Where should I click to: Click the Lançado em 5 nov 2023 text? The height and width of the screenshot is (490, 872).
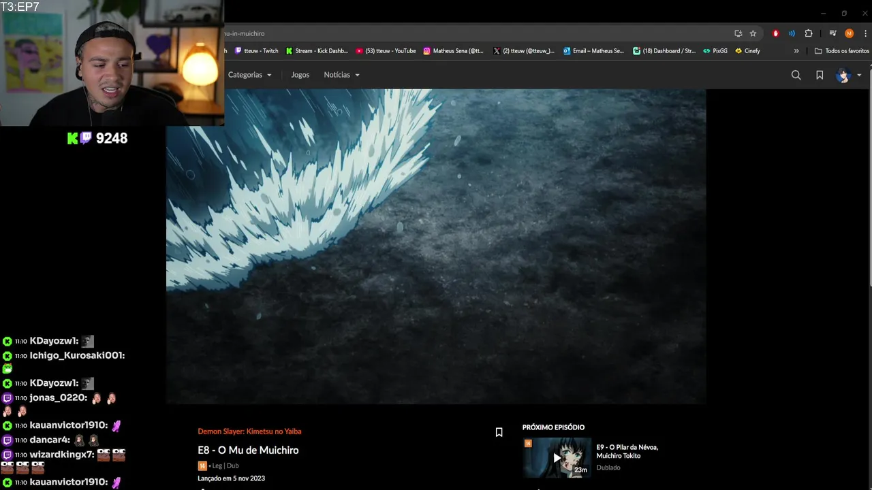(x=231, y=478)
